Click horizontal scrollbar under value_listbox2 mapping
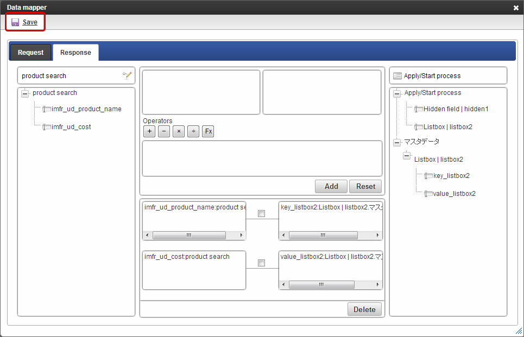 [x=321, y=284]
